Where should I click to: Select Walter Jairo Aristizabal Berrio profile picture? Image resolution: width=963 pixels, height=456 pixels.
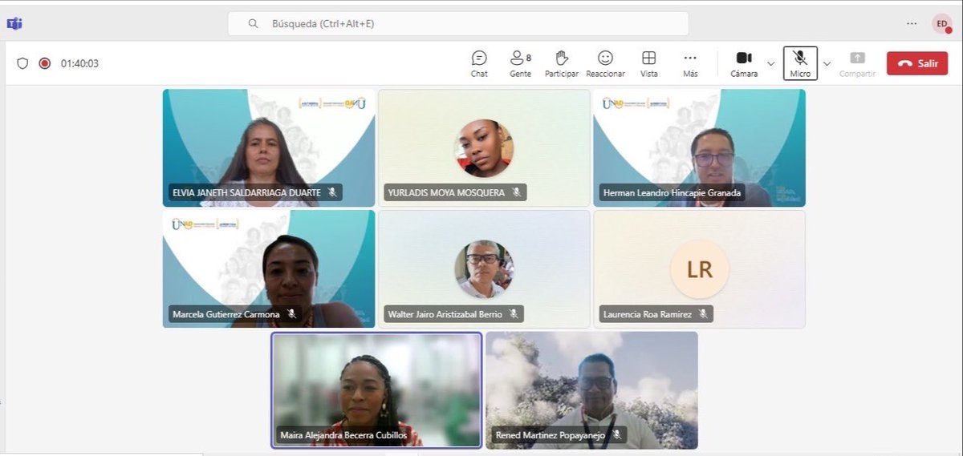[484, 269]
